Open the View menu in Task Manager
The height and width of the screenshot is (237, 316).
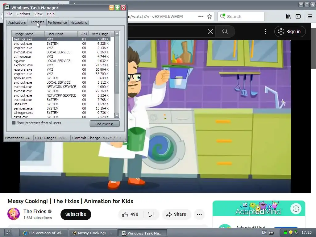tap(38, 14)
